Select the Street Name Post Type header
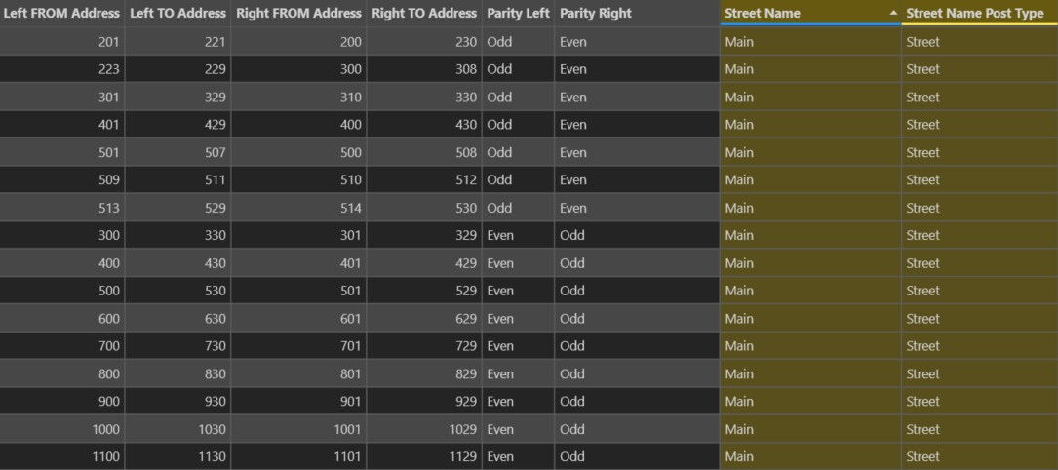Viewport: 1058px width, 470px height. 980,13
